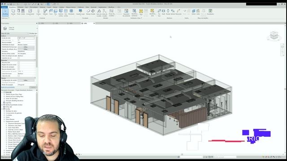Open the Gerenciar ribbon tab
The height and width of the screenshot is (161, 287).
click(94, 7)
